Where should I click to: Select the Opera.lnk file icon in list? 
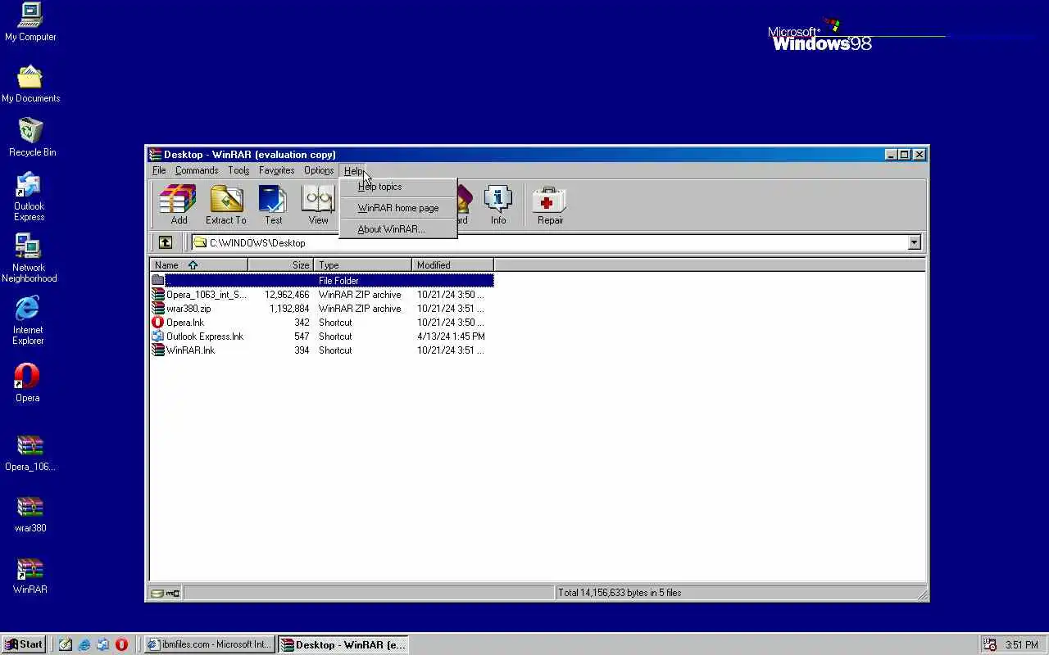pyautogui.click(x=158, y=322)
